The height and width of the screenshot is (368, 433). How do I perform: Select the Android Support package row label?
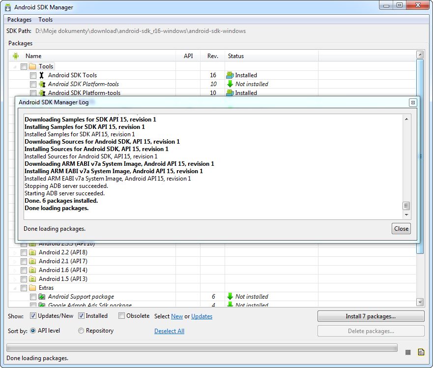[x=81, y=297]
